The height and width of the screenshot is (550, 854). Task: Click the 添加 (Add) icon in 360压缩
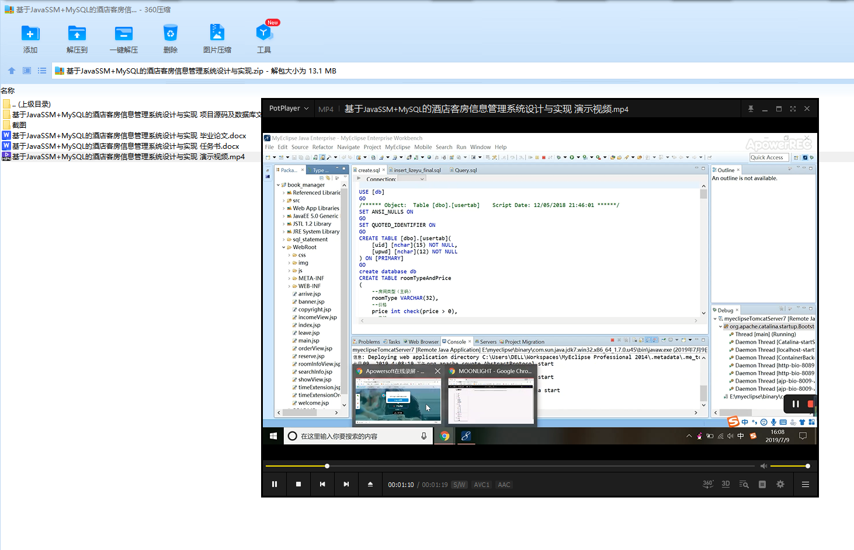30,33
